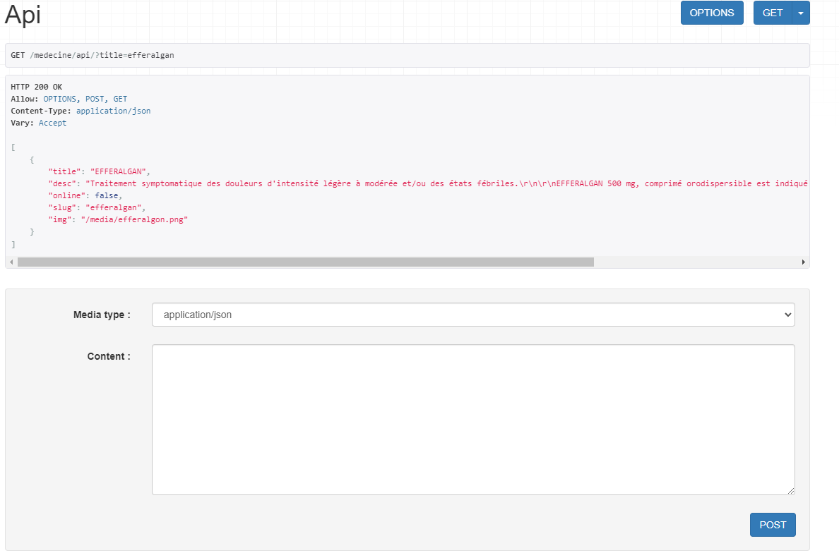Submit the form with POST button
This screenshot has height=553, width=839.
coord(772,525)
